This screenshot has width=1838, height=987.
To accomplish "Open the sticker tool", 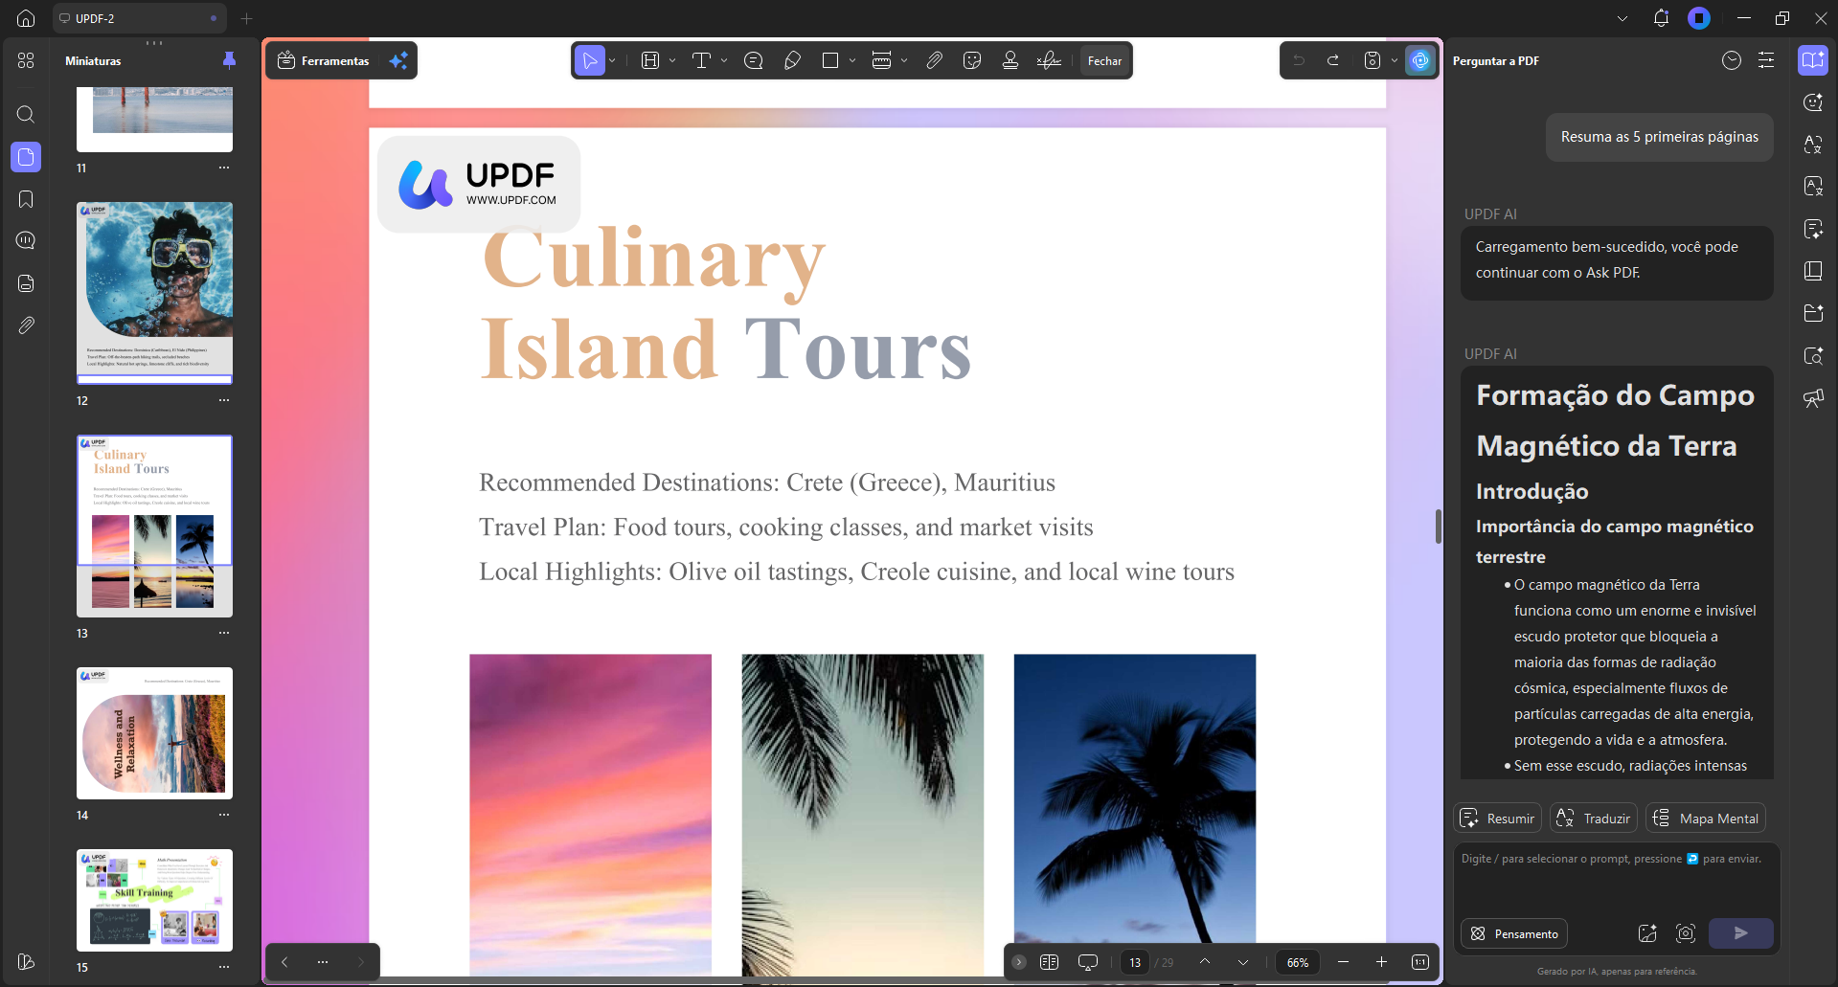I will tap(972, 61).
